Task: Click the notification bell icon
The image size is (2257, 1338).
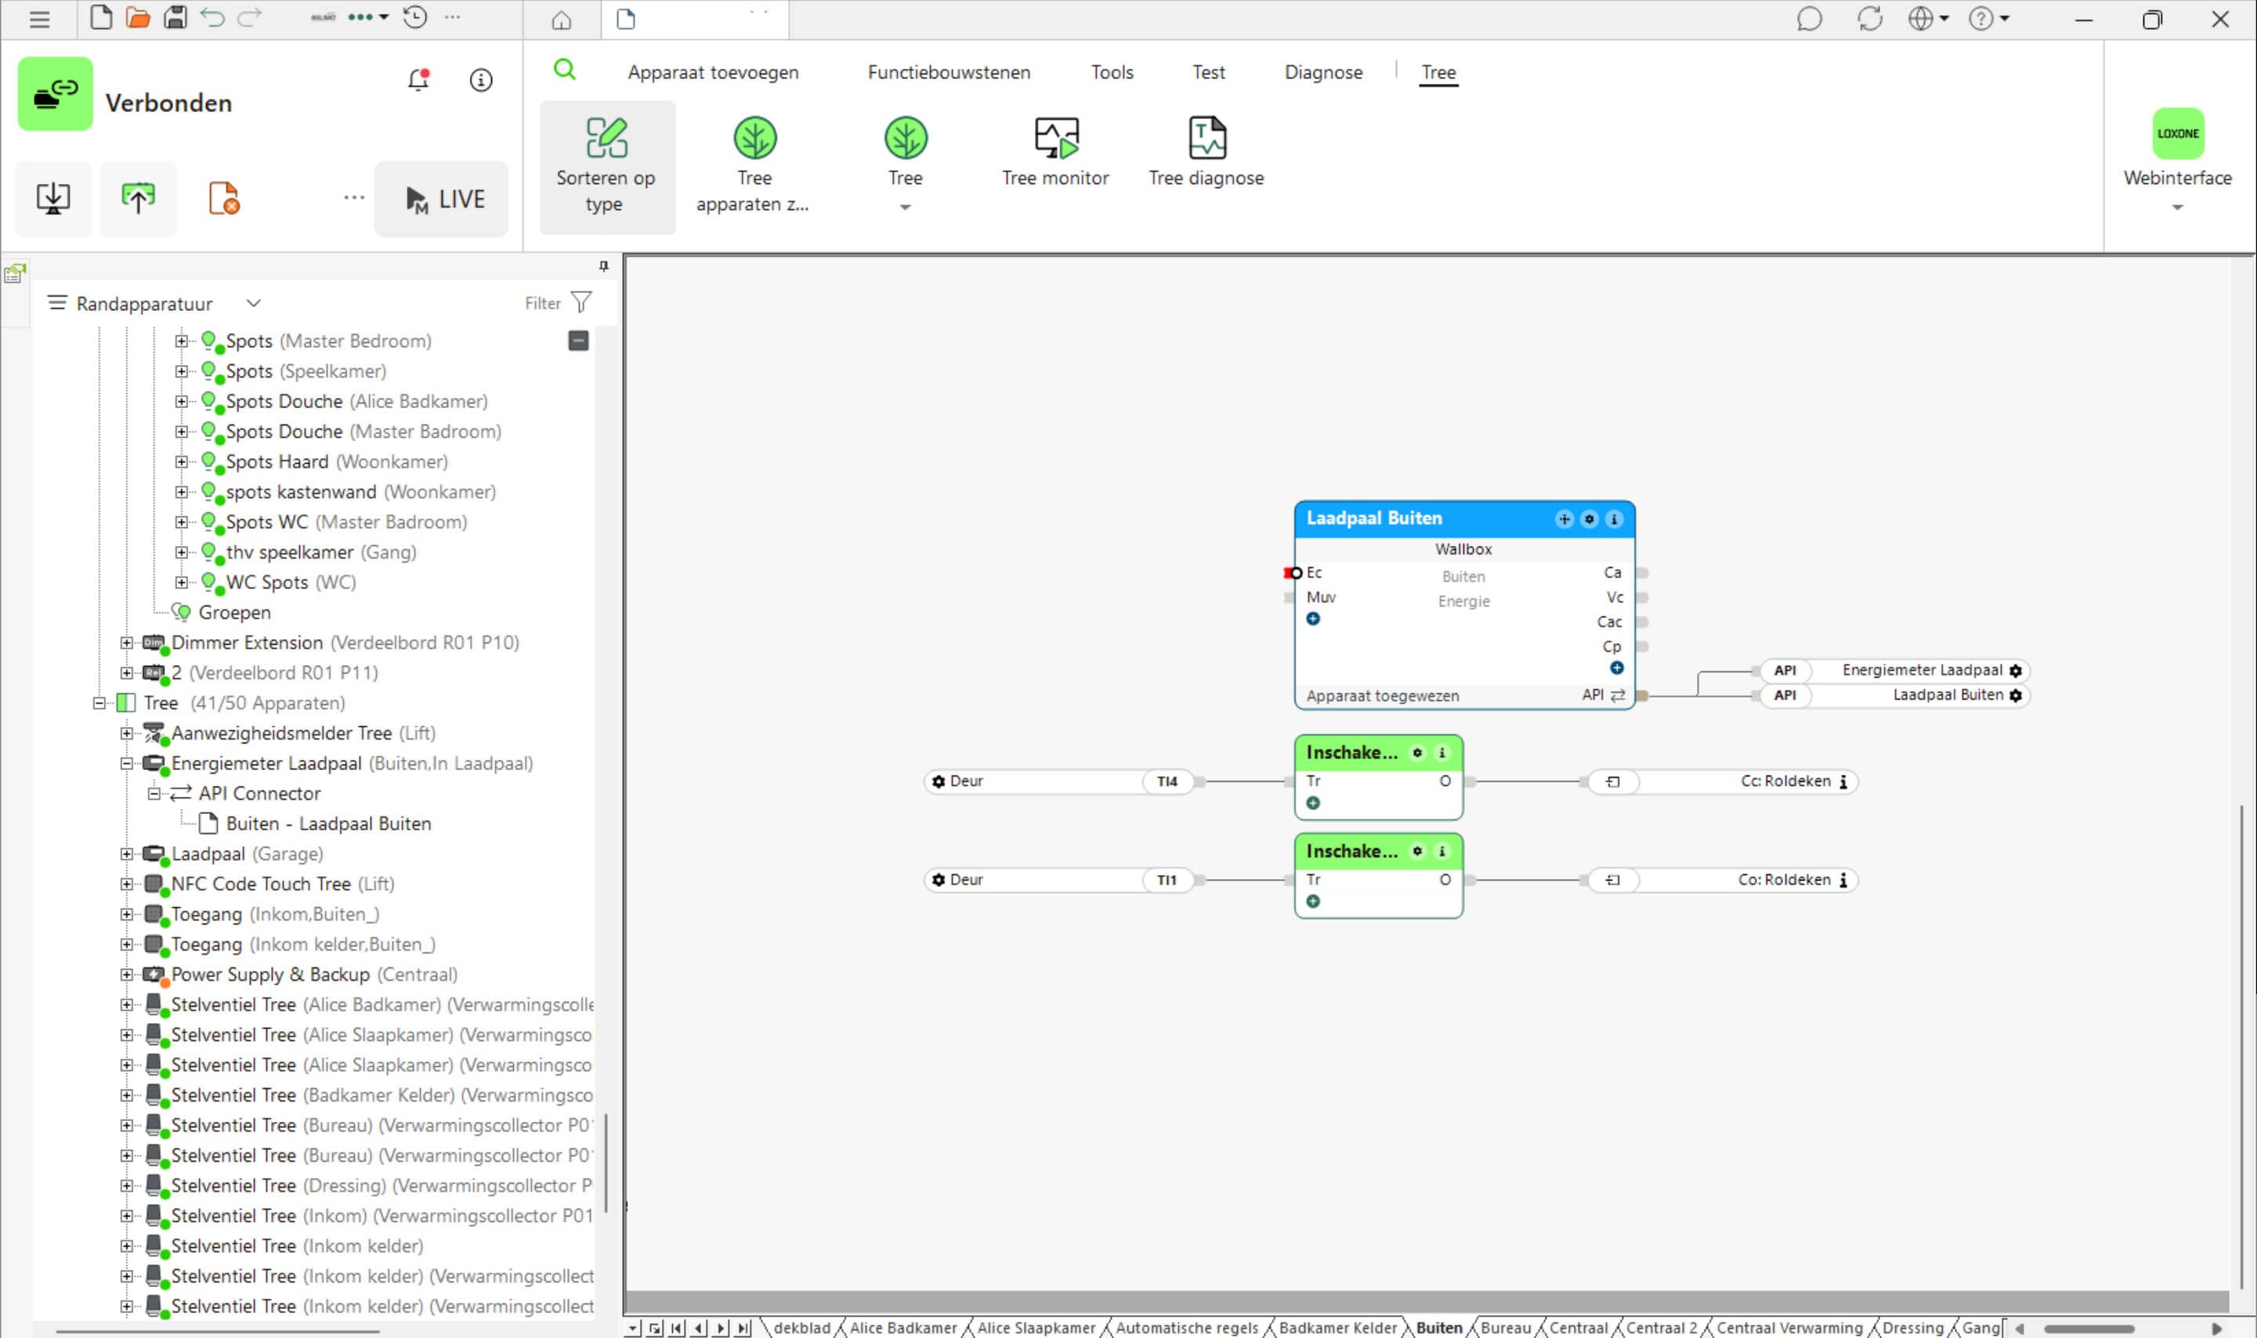Action: pos(418,80)
